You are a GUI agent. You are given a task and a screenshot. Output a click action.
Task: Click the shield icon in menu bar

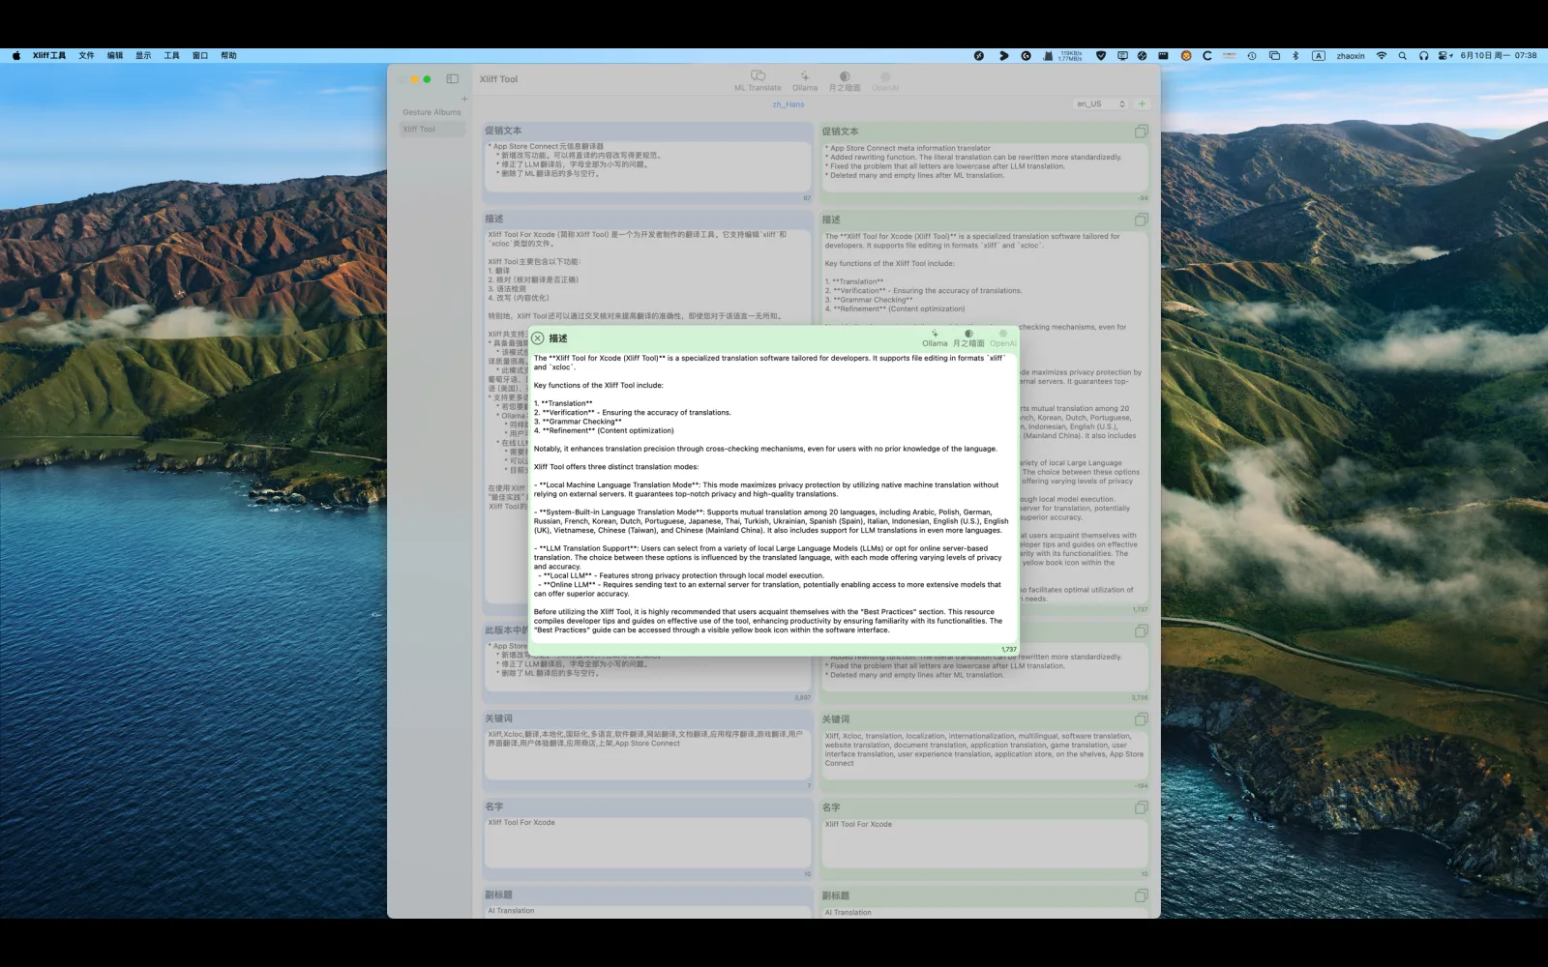tap(1101, 56)
